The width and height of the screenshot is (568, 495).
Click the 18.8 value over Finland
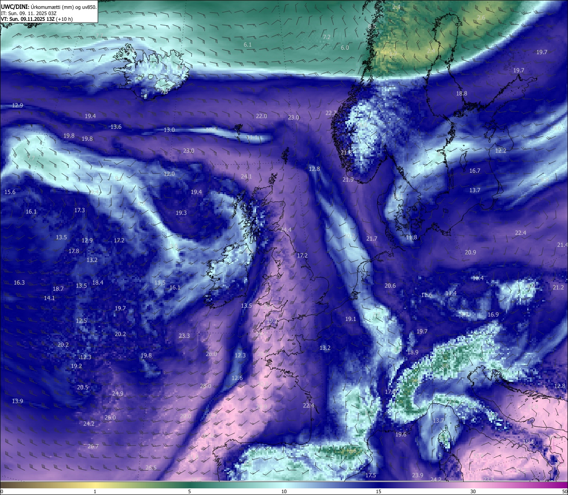click(x=461, y=94)
